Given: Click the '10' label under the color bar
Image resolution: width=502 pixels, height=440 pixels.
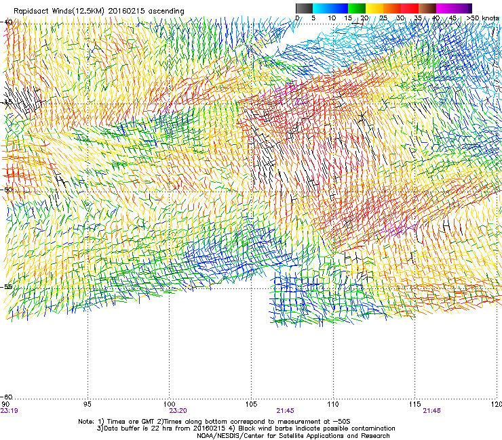Looking at the screenshot, I should tap(332, 18).
